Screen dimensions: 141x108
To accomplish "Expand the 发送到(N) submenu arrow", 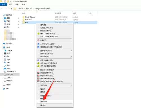I will click(71, 85).
